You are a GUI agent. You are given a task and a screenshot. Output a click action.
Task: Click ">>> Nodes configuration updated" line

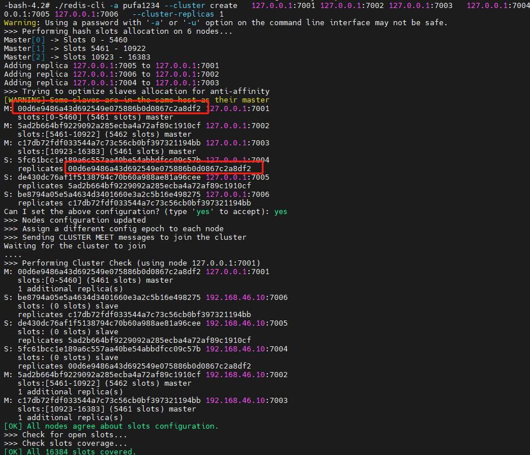point(75,220)
